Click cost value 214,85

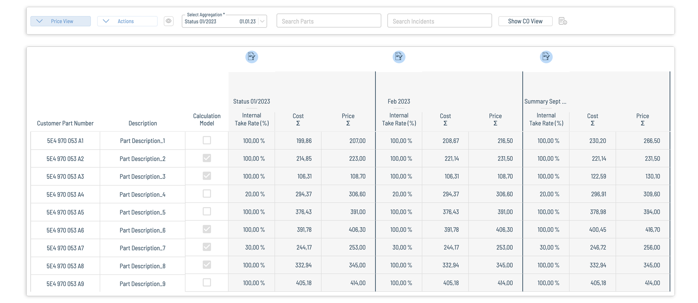[304, 159]
